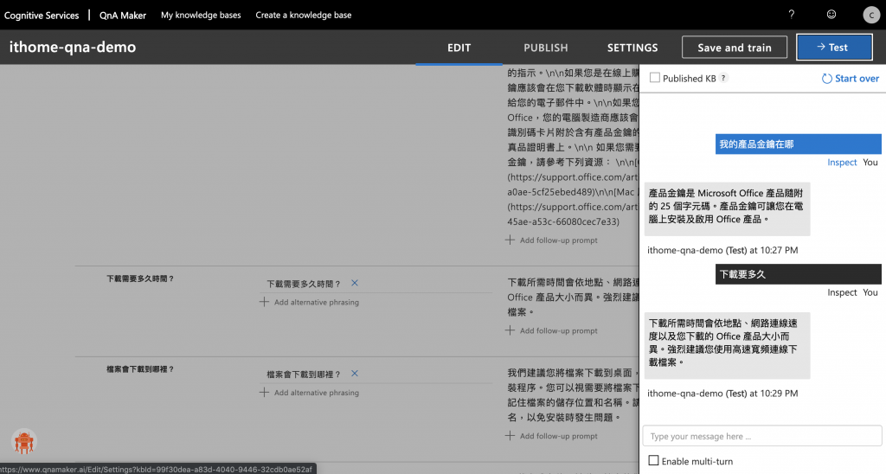Open the help question mark icon
The height and width of the screenshot is (474, 886).
click(x=791, y=15)
